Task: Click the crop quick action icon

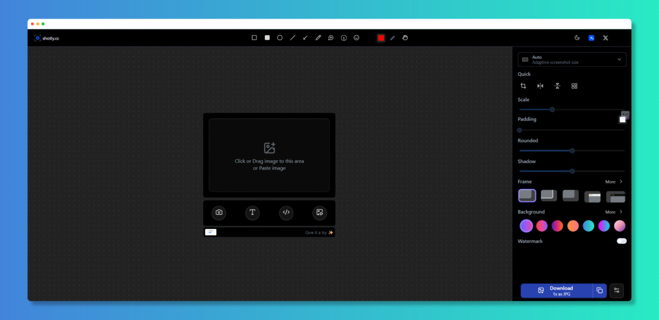Action: click(x=523, y=86)
